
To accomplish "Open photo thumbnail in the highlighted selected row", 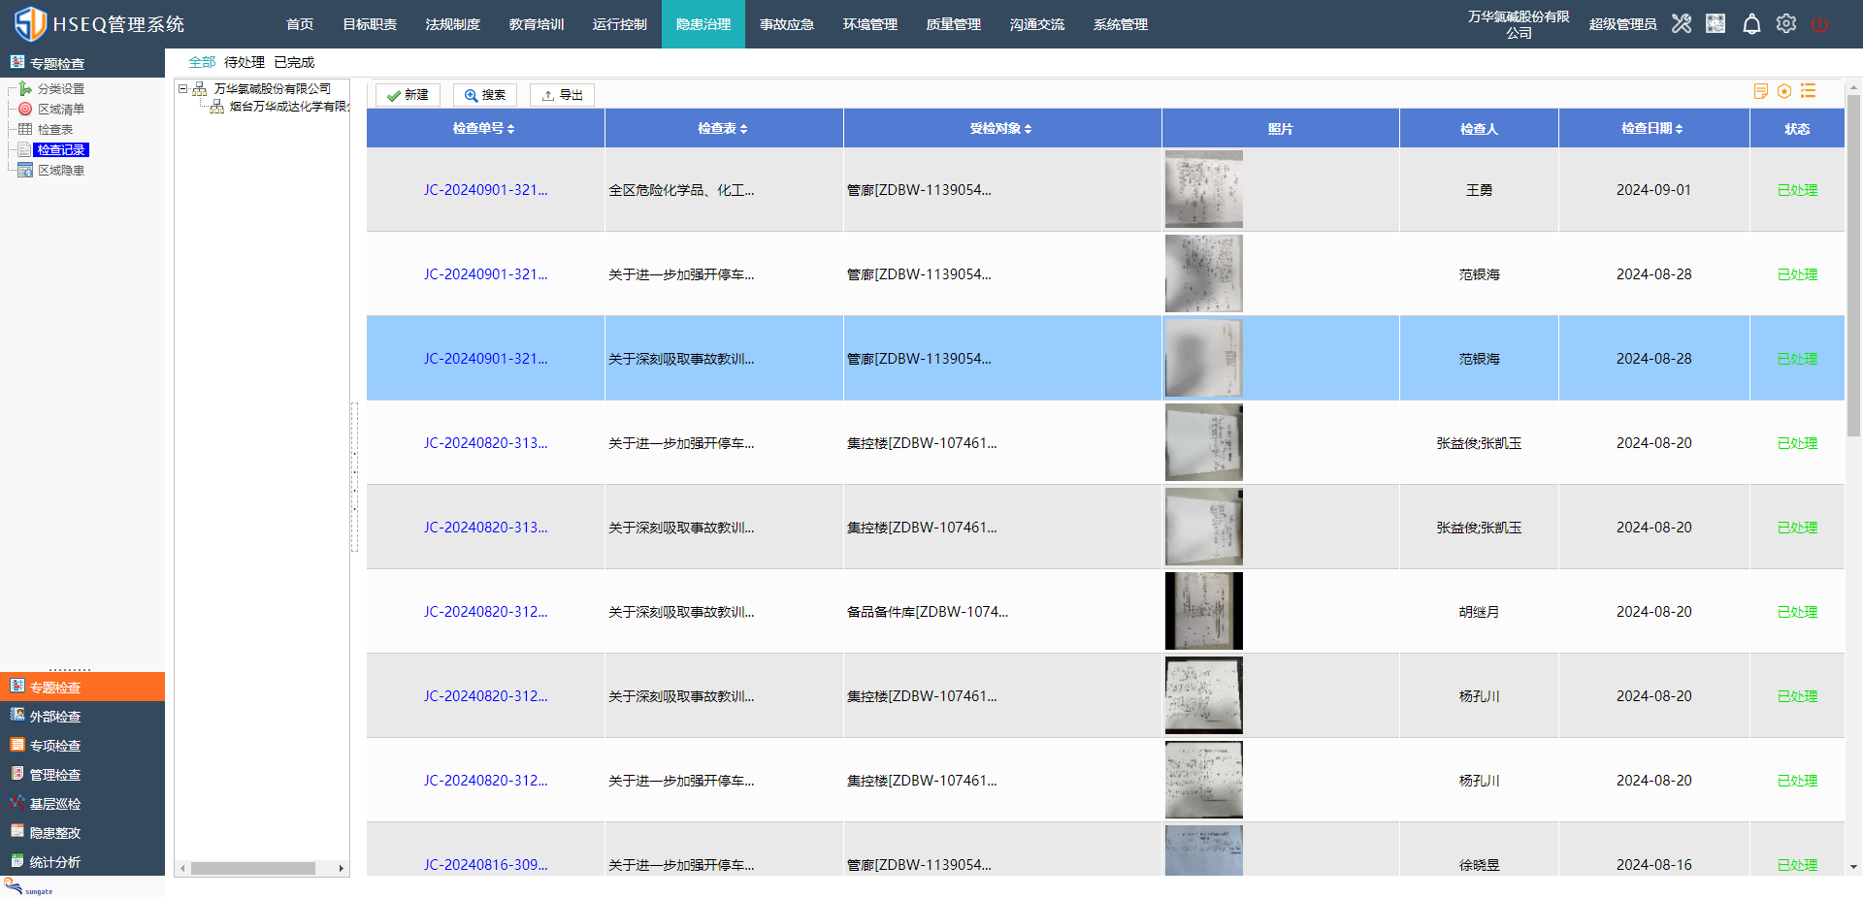I will [x=1203, y=358].
